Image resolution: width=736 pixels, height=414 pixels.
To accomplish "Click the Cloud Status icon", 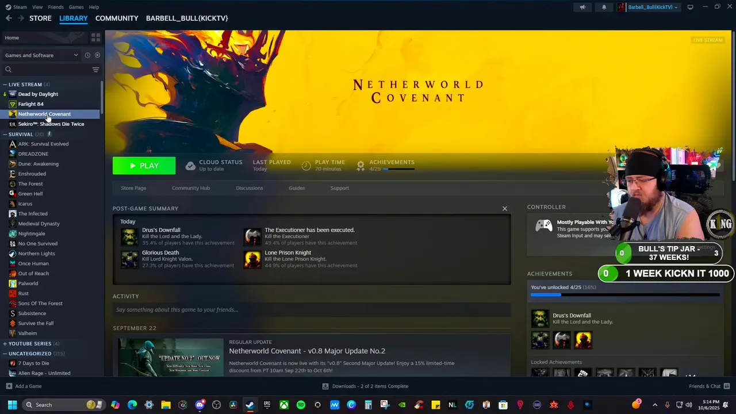I will pyautogui.click(x=190, y=166).
